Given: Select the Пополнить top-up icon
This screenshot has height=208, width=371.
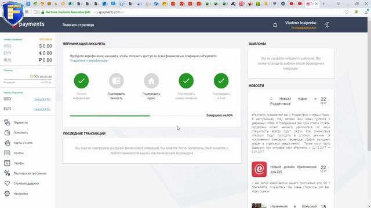Looking at the screenshot, I should [x=7, y=132].
